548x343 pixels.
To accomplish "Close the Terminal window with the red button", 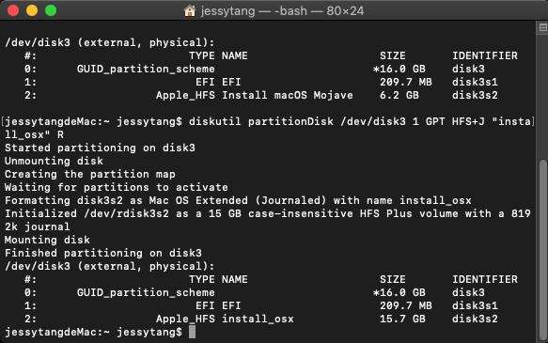I will tap(13, 10).
